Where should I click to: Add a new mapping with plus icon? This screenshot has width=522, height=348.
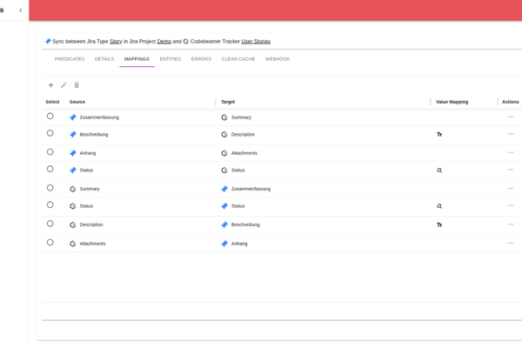tap(51, 85)
